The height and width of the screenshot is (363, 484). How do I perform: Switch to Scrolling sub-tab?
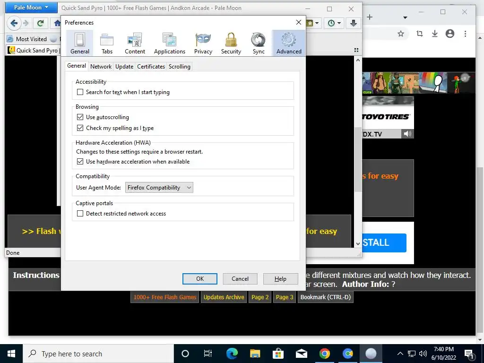(179, 66)
